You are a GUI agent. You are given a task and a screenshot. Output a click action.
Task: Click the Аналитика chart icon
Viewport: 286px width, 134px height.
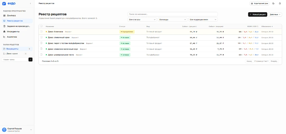4,37
